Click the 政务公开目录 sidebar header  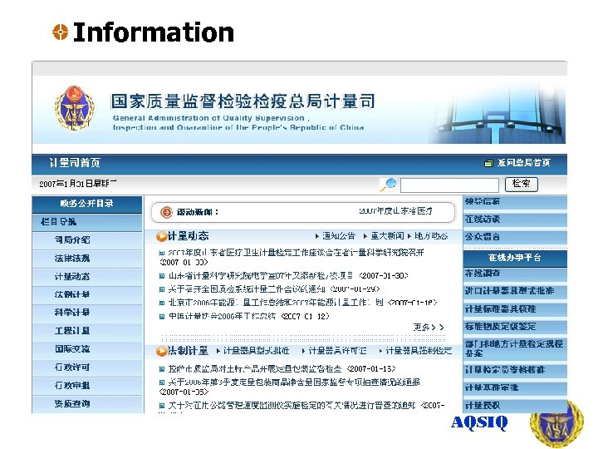(87, 204)
